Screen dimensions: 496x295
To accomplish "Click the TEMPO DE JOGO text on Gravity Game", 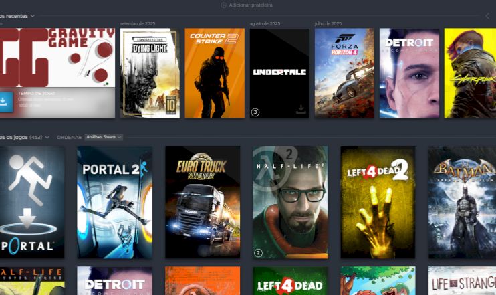I will 36,94.
